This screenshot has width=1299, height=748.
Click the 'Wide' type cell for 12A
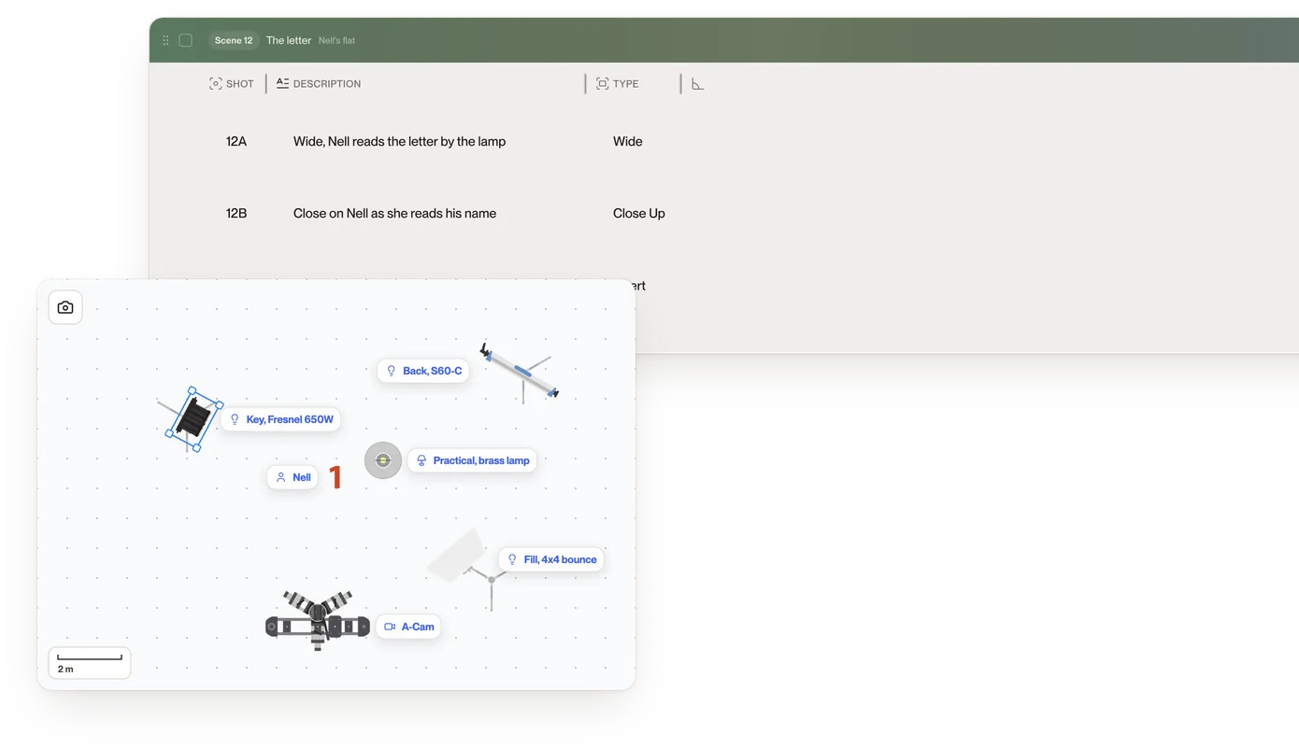coord(628,142)
